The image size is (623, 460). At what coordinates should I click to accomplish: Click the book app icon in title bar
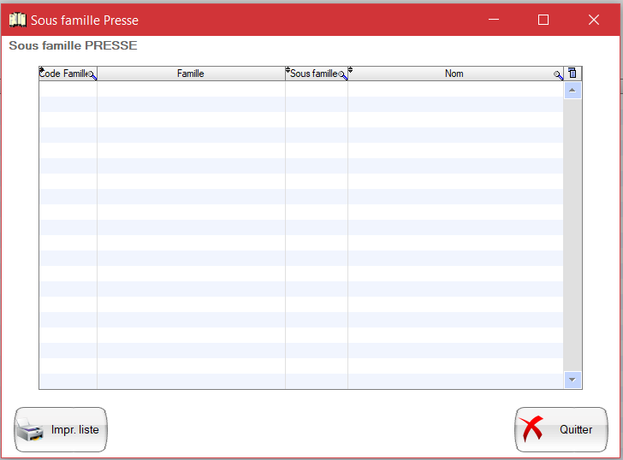tap(17, 19)
